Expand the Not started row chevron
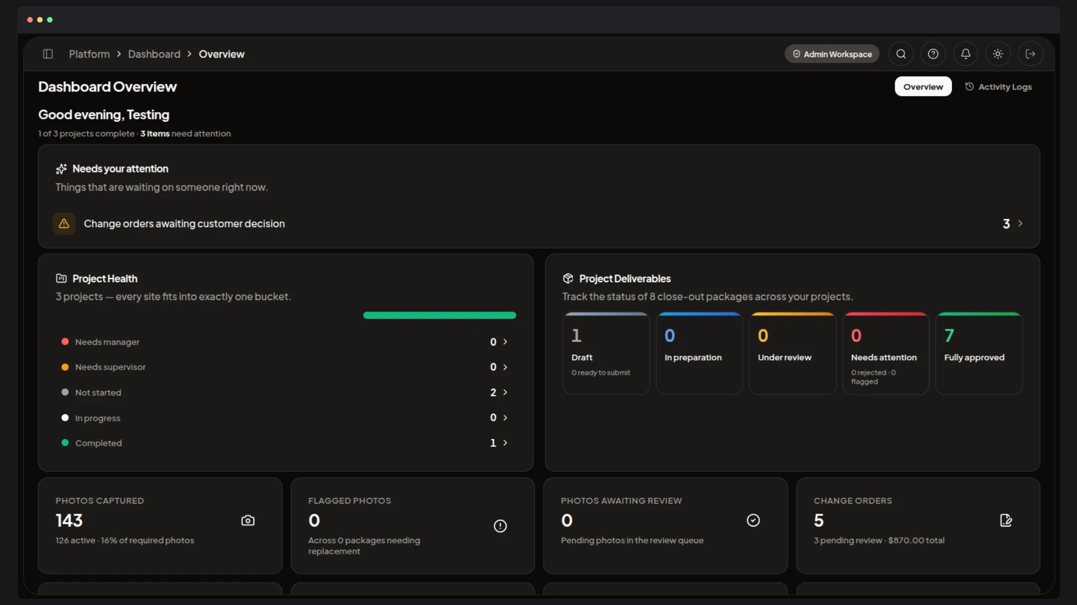Viewport: 1077px width, 605px height. 505,392
